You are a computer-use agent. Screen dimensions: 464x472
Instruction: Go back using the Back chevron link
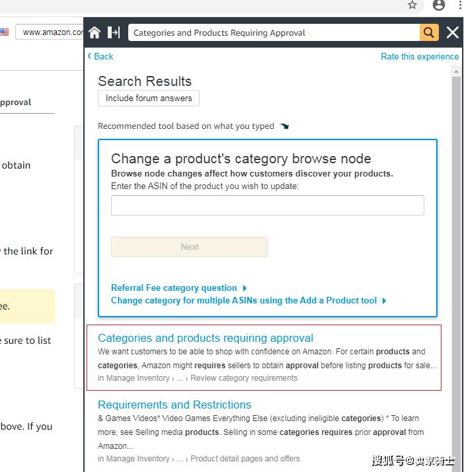pyautogui.click(x=100, y=56)
